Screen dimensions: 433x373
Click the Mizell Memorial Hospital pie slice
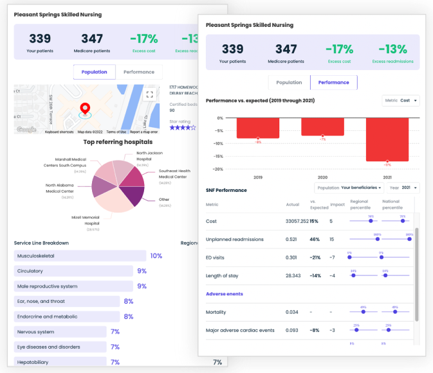(113, 201)
